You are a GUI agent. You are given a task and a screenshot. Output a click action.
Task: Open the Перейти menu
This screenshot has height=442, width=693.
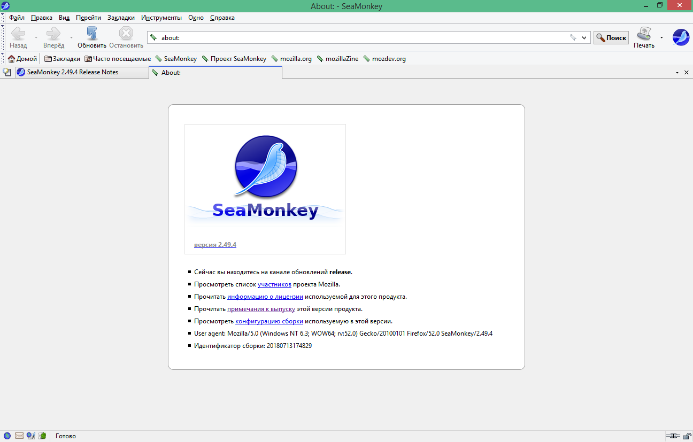coord(88,18)
